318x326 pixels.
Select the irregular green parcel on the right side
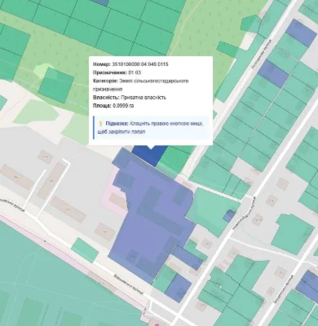click(293, 234)
